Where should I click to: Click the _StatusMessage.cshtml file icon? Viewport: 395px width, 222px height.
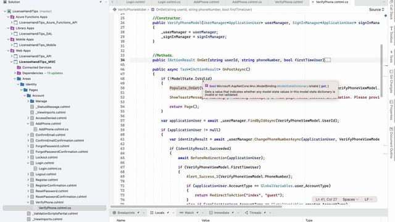pos(32,107)
